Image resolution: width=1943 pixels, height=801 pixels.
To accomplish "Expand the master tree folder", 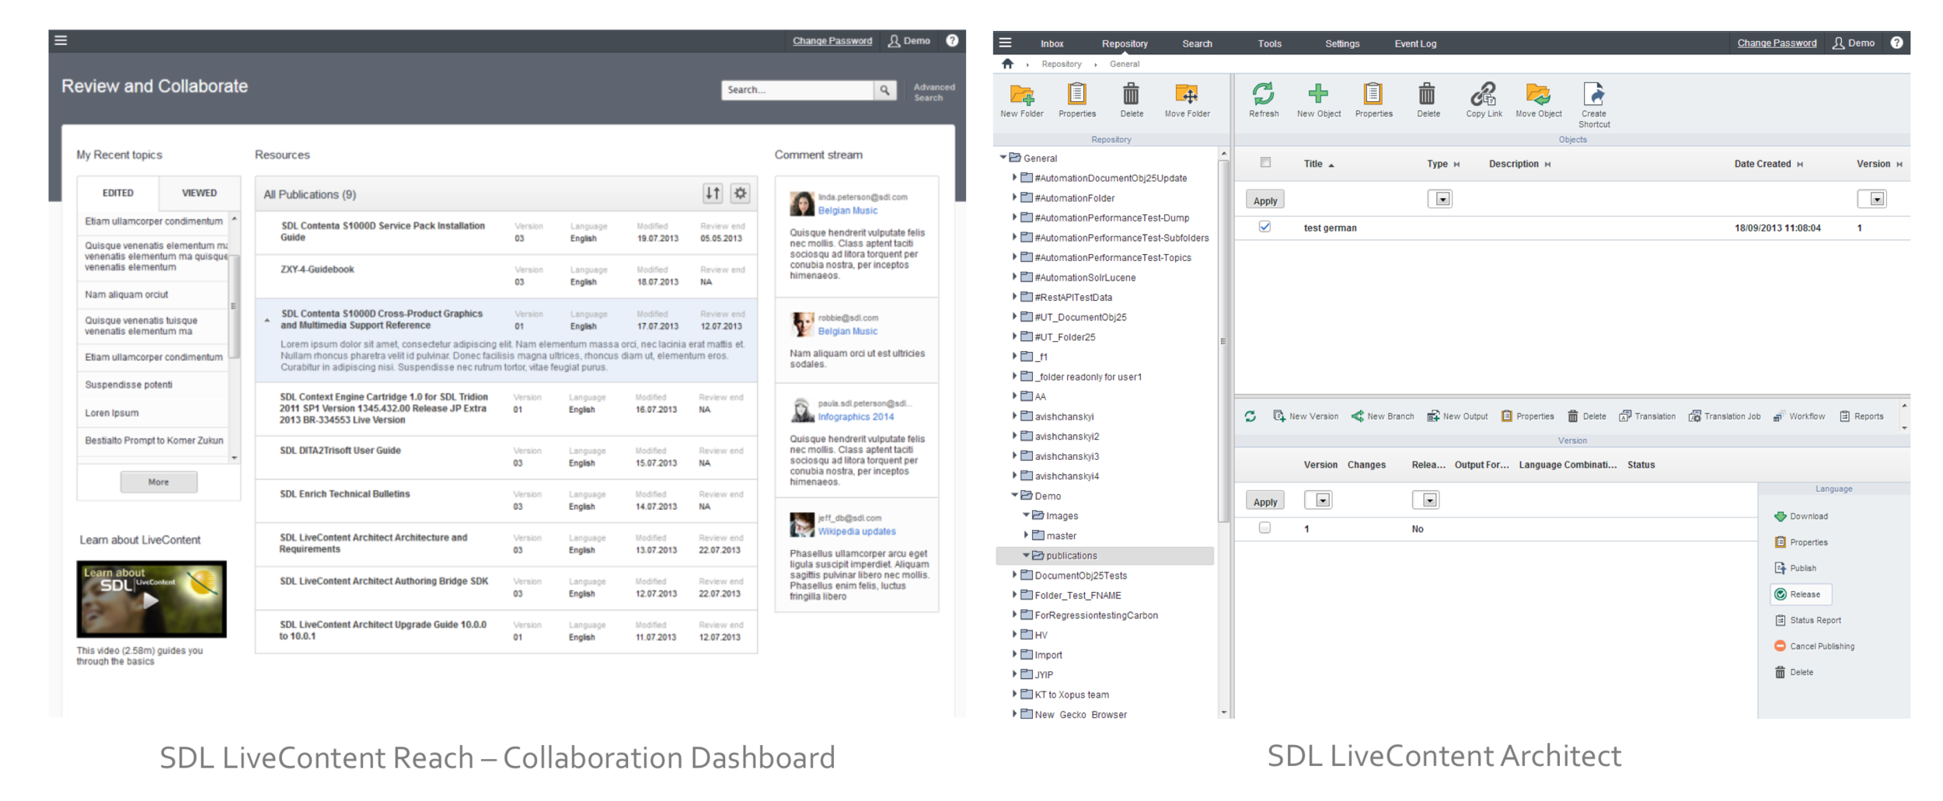I will (x=1026, y=535).
